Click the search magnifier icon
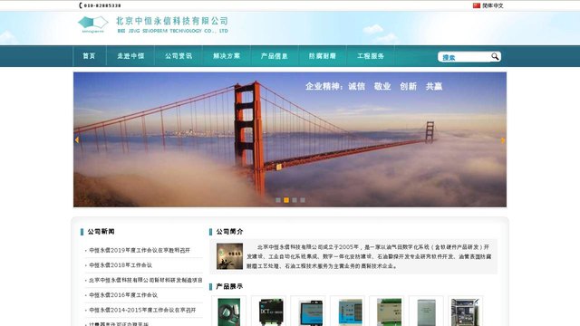 [x=495, y=56]
